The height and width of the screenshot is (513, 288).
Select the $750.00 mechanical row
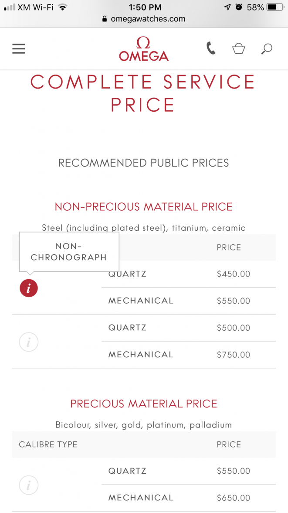tap(188, 355)
